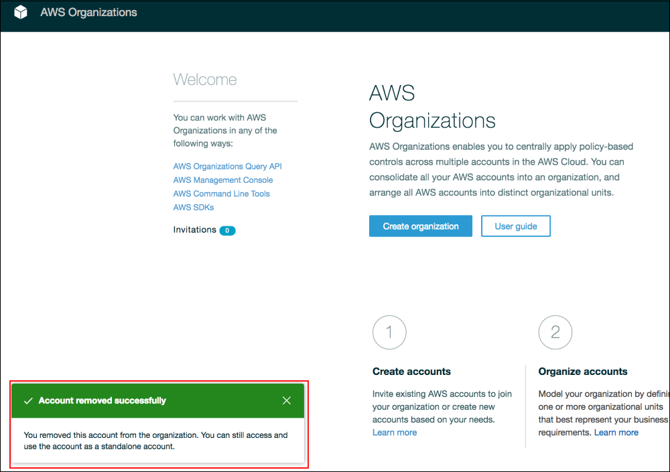Open the User guide button

click(x=515, y=226)
